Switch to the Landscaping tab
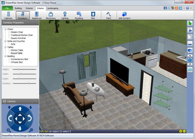This screenshot has width=195, height=139. tap(52, 8)
